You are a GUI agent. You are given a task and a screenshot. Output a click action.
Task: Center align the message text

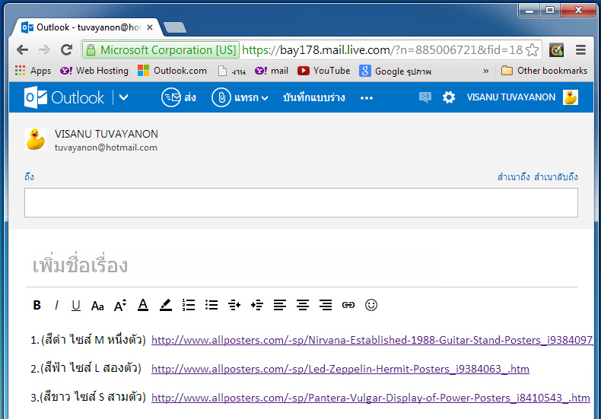coord(303,305)
